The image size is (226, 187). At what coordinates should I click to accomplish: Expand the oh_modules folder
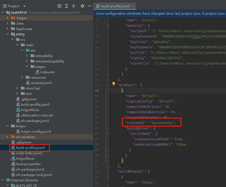tap(7, 137)
